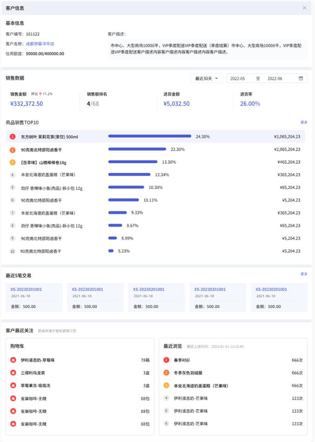This screenshot has width=315, height=442.
Task: Click the start date field 2022-05
Action: coord(237,79)
